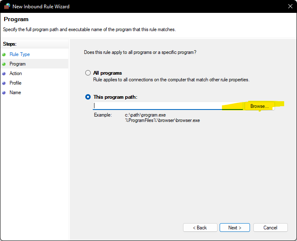Click green bullet beside Program step

click(x=4, y=64)
